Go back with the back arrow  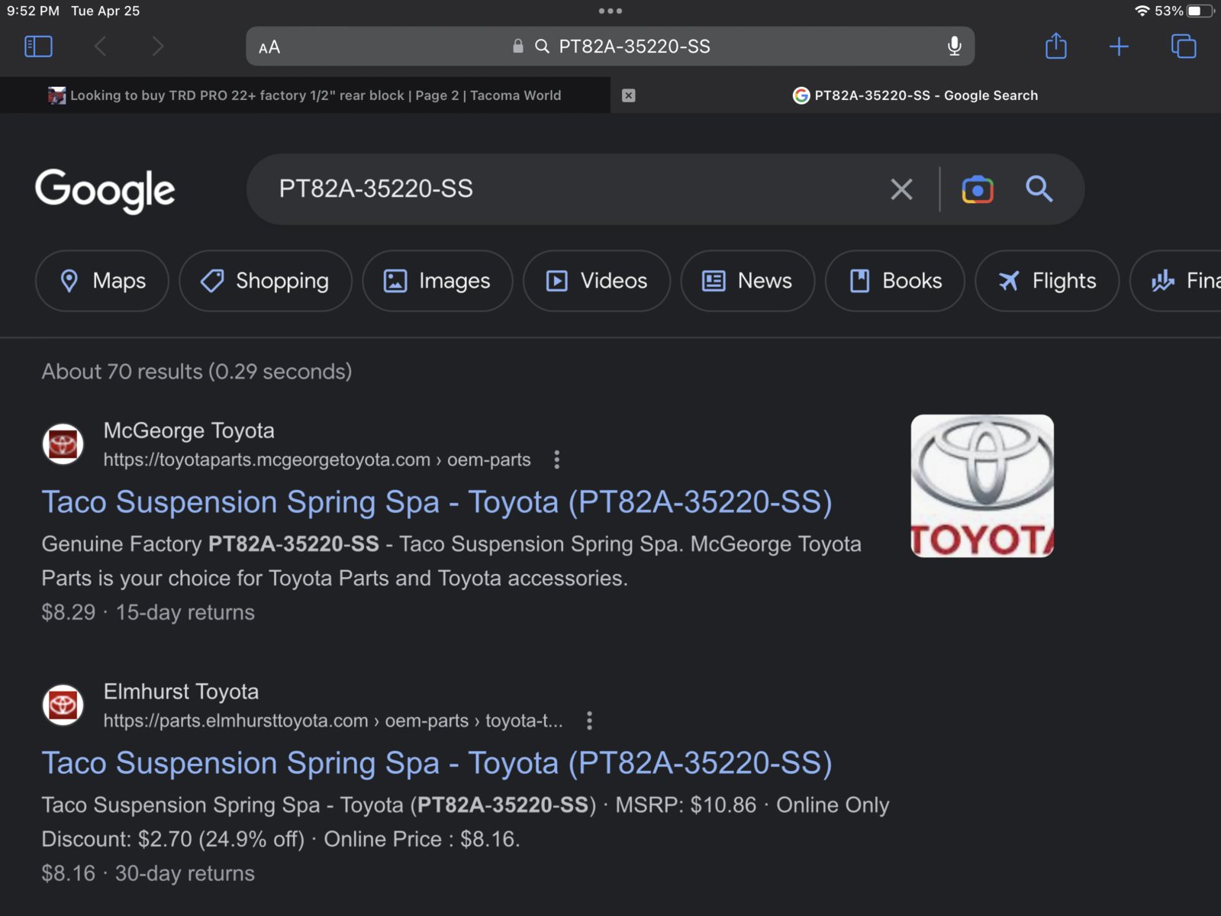(100, 47)
